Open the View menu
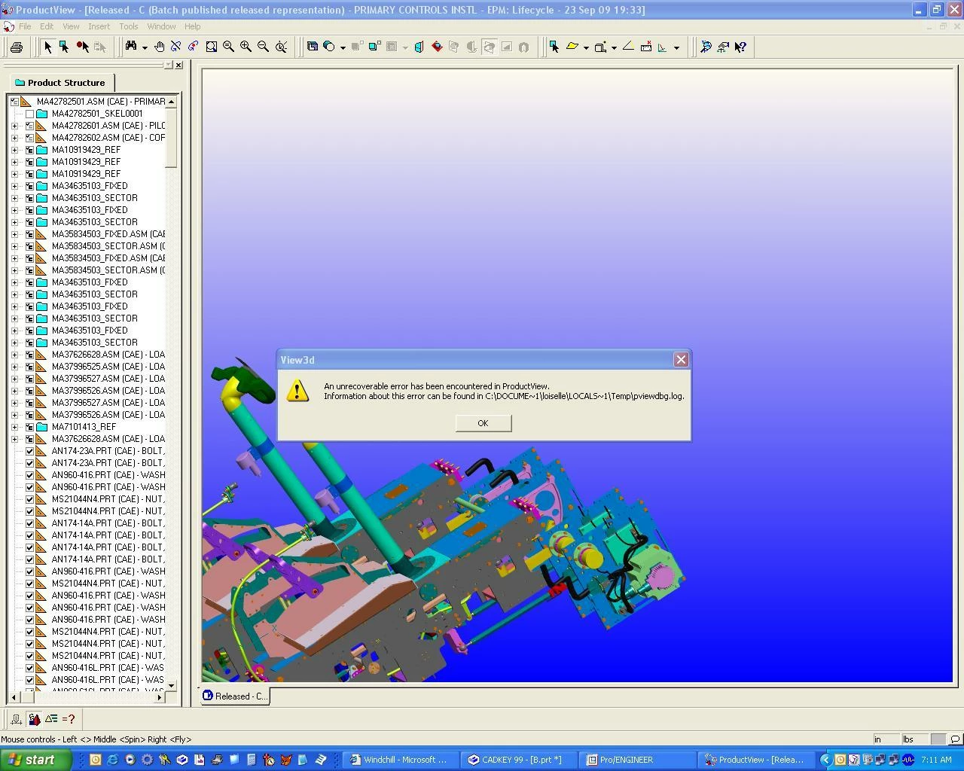This screenshot has width=964, height=771. pos(71,26)
